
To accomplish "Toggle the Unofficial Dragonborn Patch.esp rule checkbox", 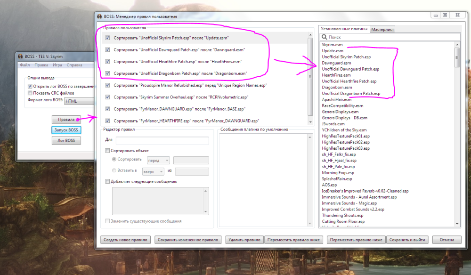I will pyautogui.click(x=107, y=73).
